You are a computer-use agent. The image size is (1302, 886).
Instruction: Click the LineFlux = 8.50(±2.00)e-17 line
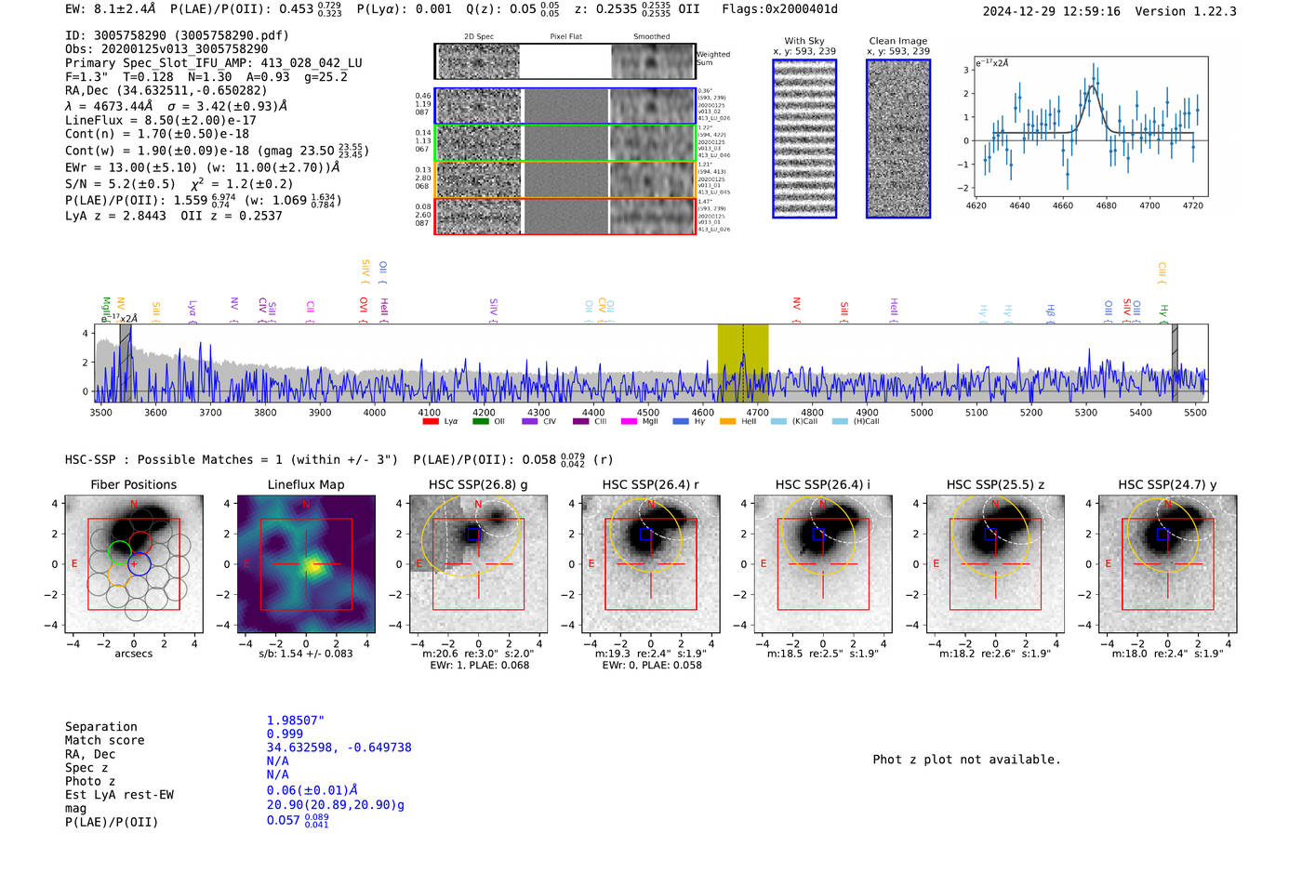click(x=161, y=120)
